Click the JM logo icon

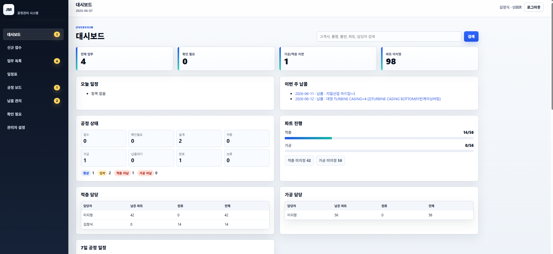point(9,10)
